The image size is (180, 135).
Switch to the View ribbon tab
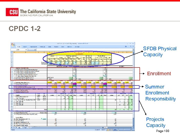coord(62,47)
